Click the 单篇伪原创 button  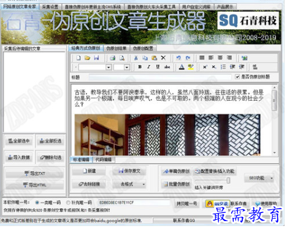point(176,171)
